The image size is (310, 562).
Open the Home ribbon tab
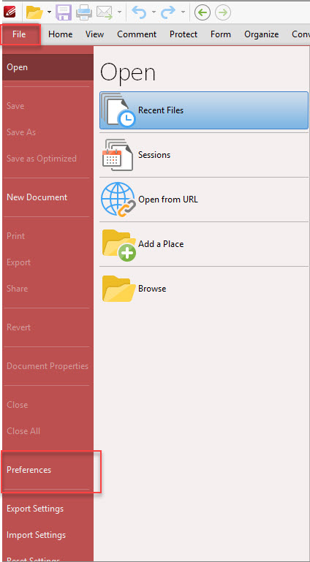click(60, 34)
